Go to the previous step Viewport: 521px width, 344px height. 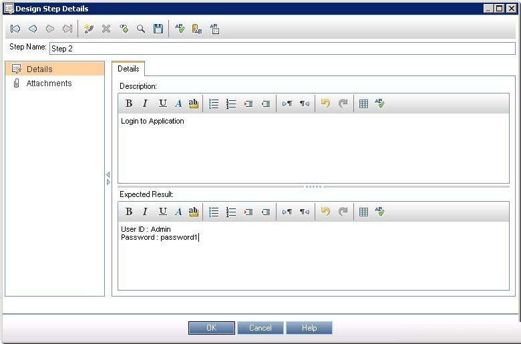point(33,29)
